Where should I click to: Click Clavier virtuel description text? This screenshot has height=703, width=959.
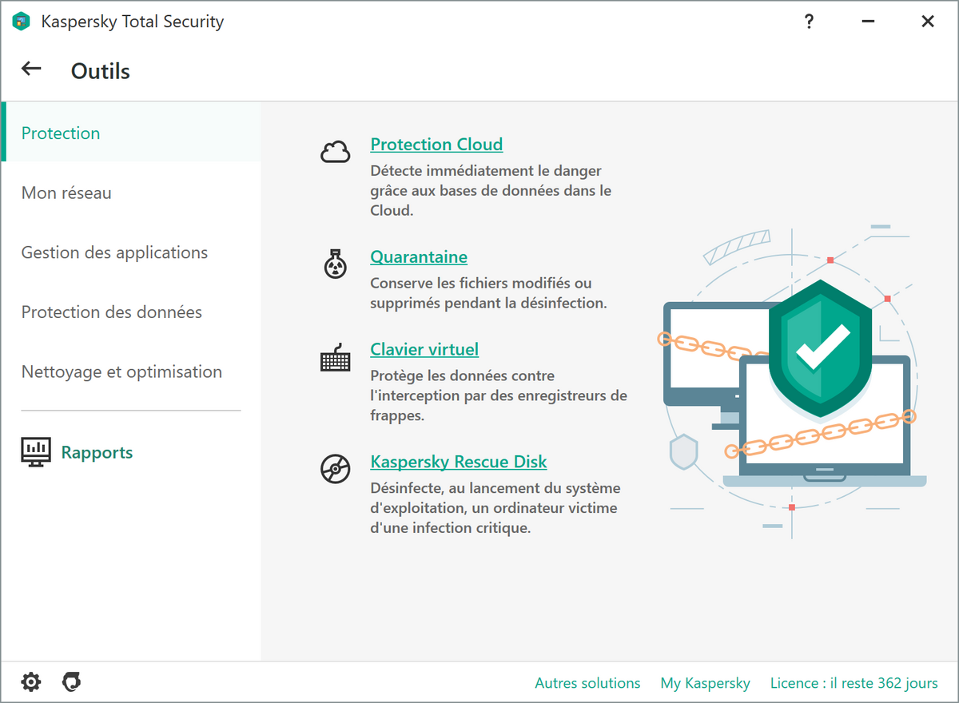click(x=499, y=395)
